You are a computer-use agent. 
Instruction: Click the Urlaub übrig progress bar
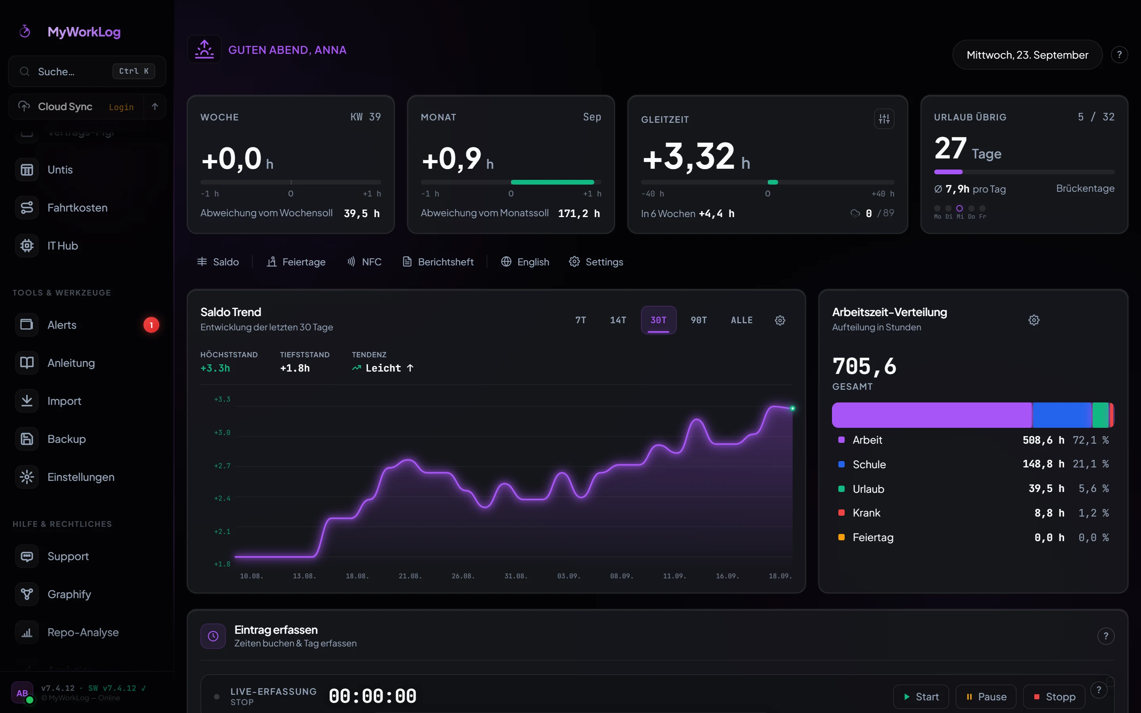[1024, 172]
